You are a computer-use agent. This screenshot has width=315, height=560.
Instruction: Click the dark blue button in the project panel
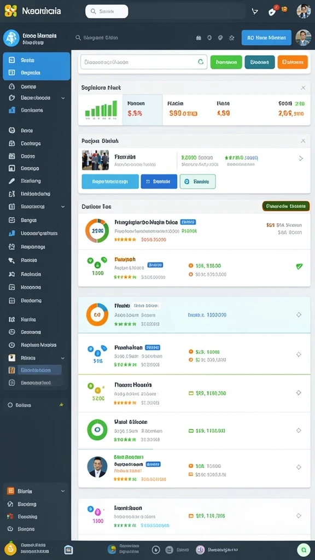159,182
